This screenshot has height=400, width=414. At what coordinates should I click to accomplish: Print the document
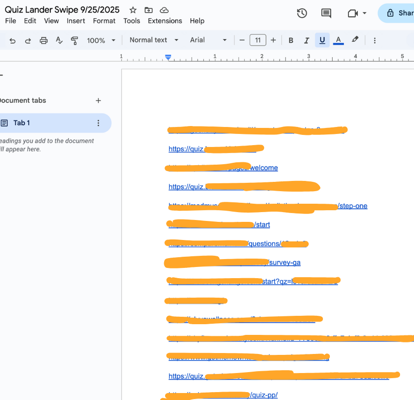(44, 40)
